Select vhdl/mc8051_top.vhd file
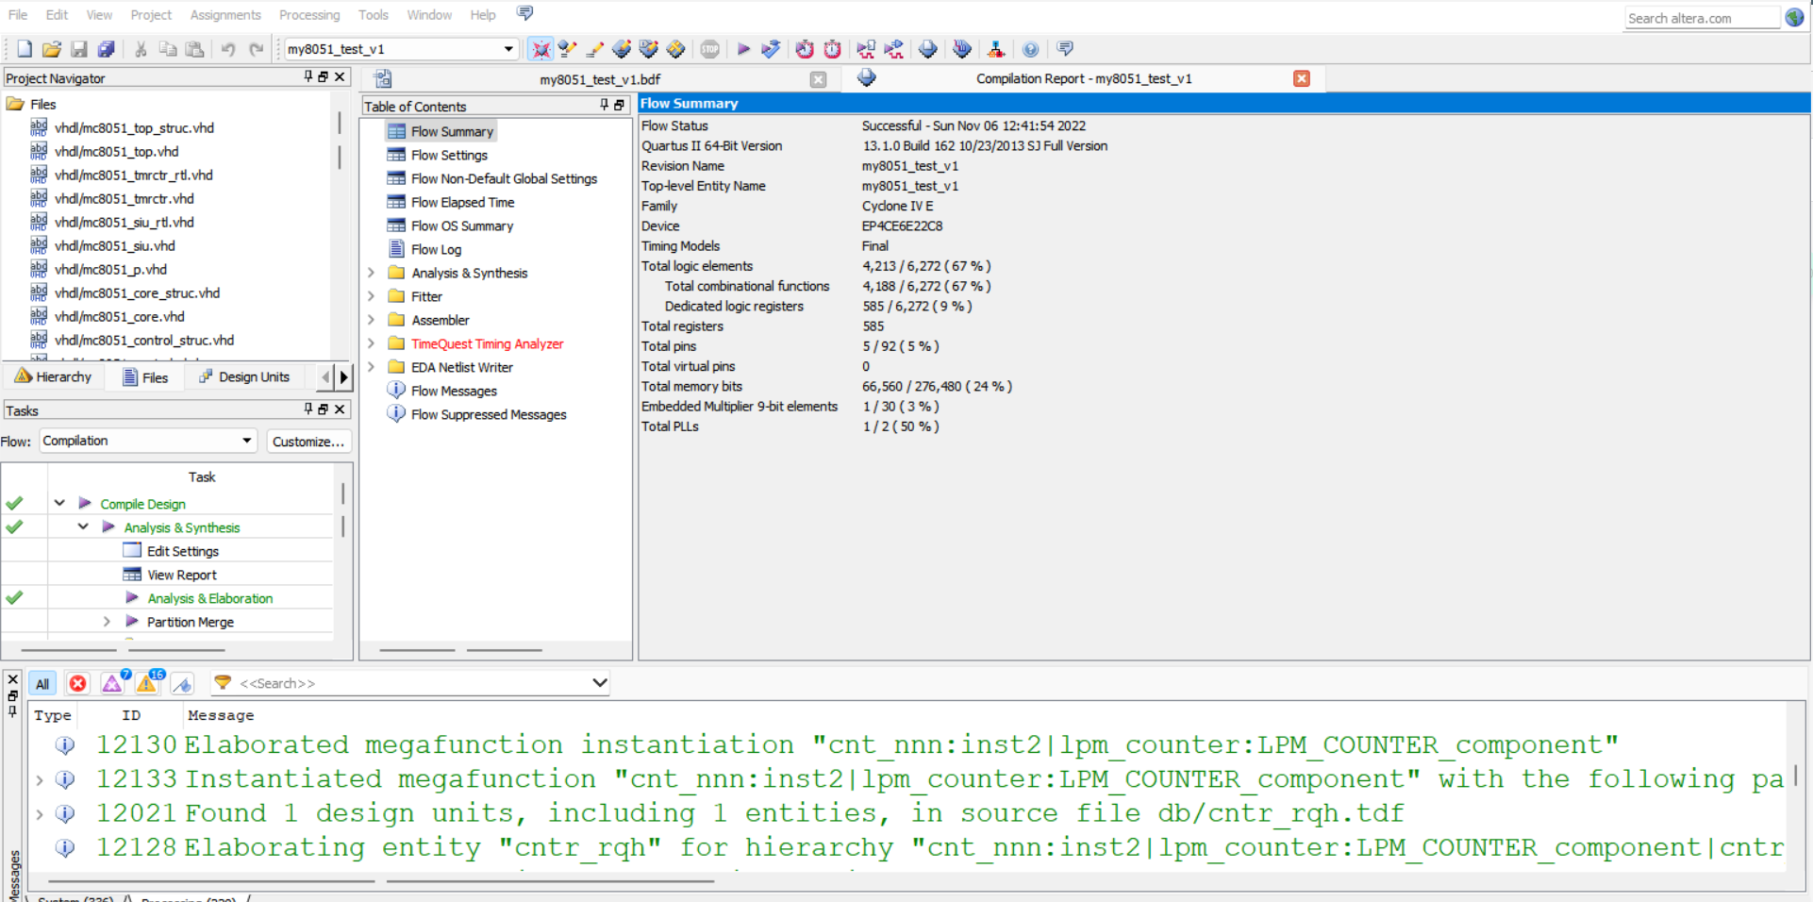This screenshot has height=902, width=1813. coord(116,151)
